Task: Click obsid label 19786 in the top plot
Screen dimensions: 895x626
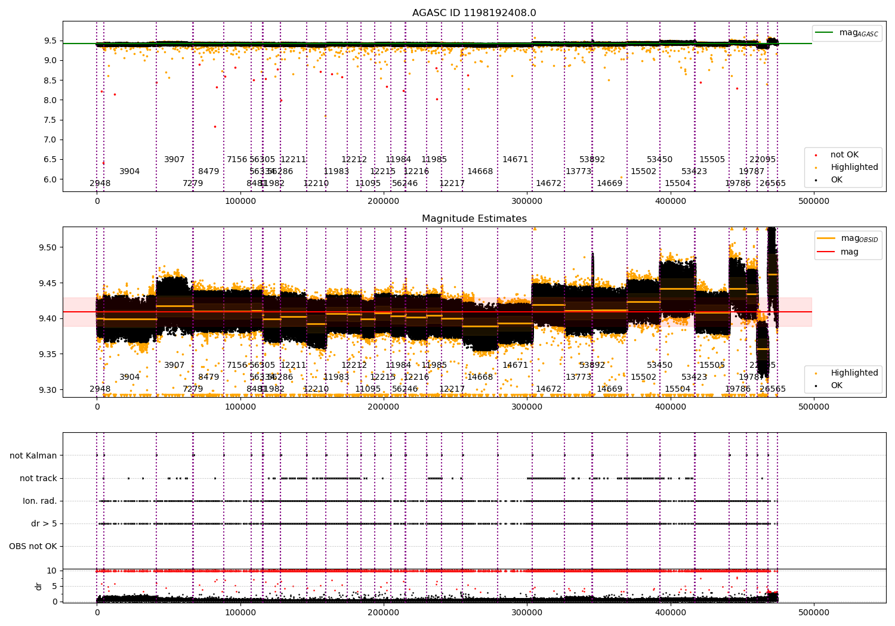Action: 738,183
